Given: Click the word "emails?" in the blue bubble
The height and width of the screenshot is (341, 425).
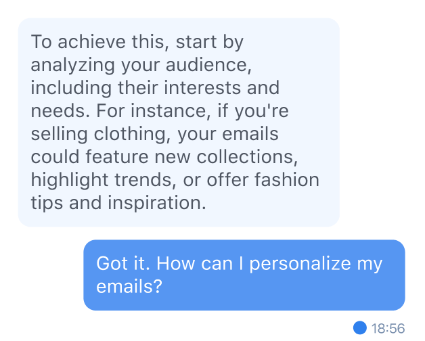Looking at the screenshot, I should coord(129,286).
